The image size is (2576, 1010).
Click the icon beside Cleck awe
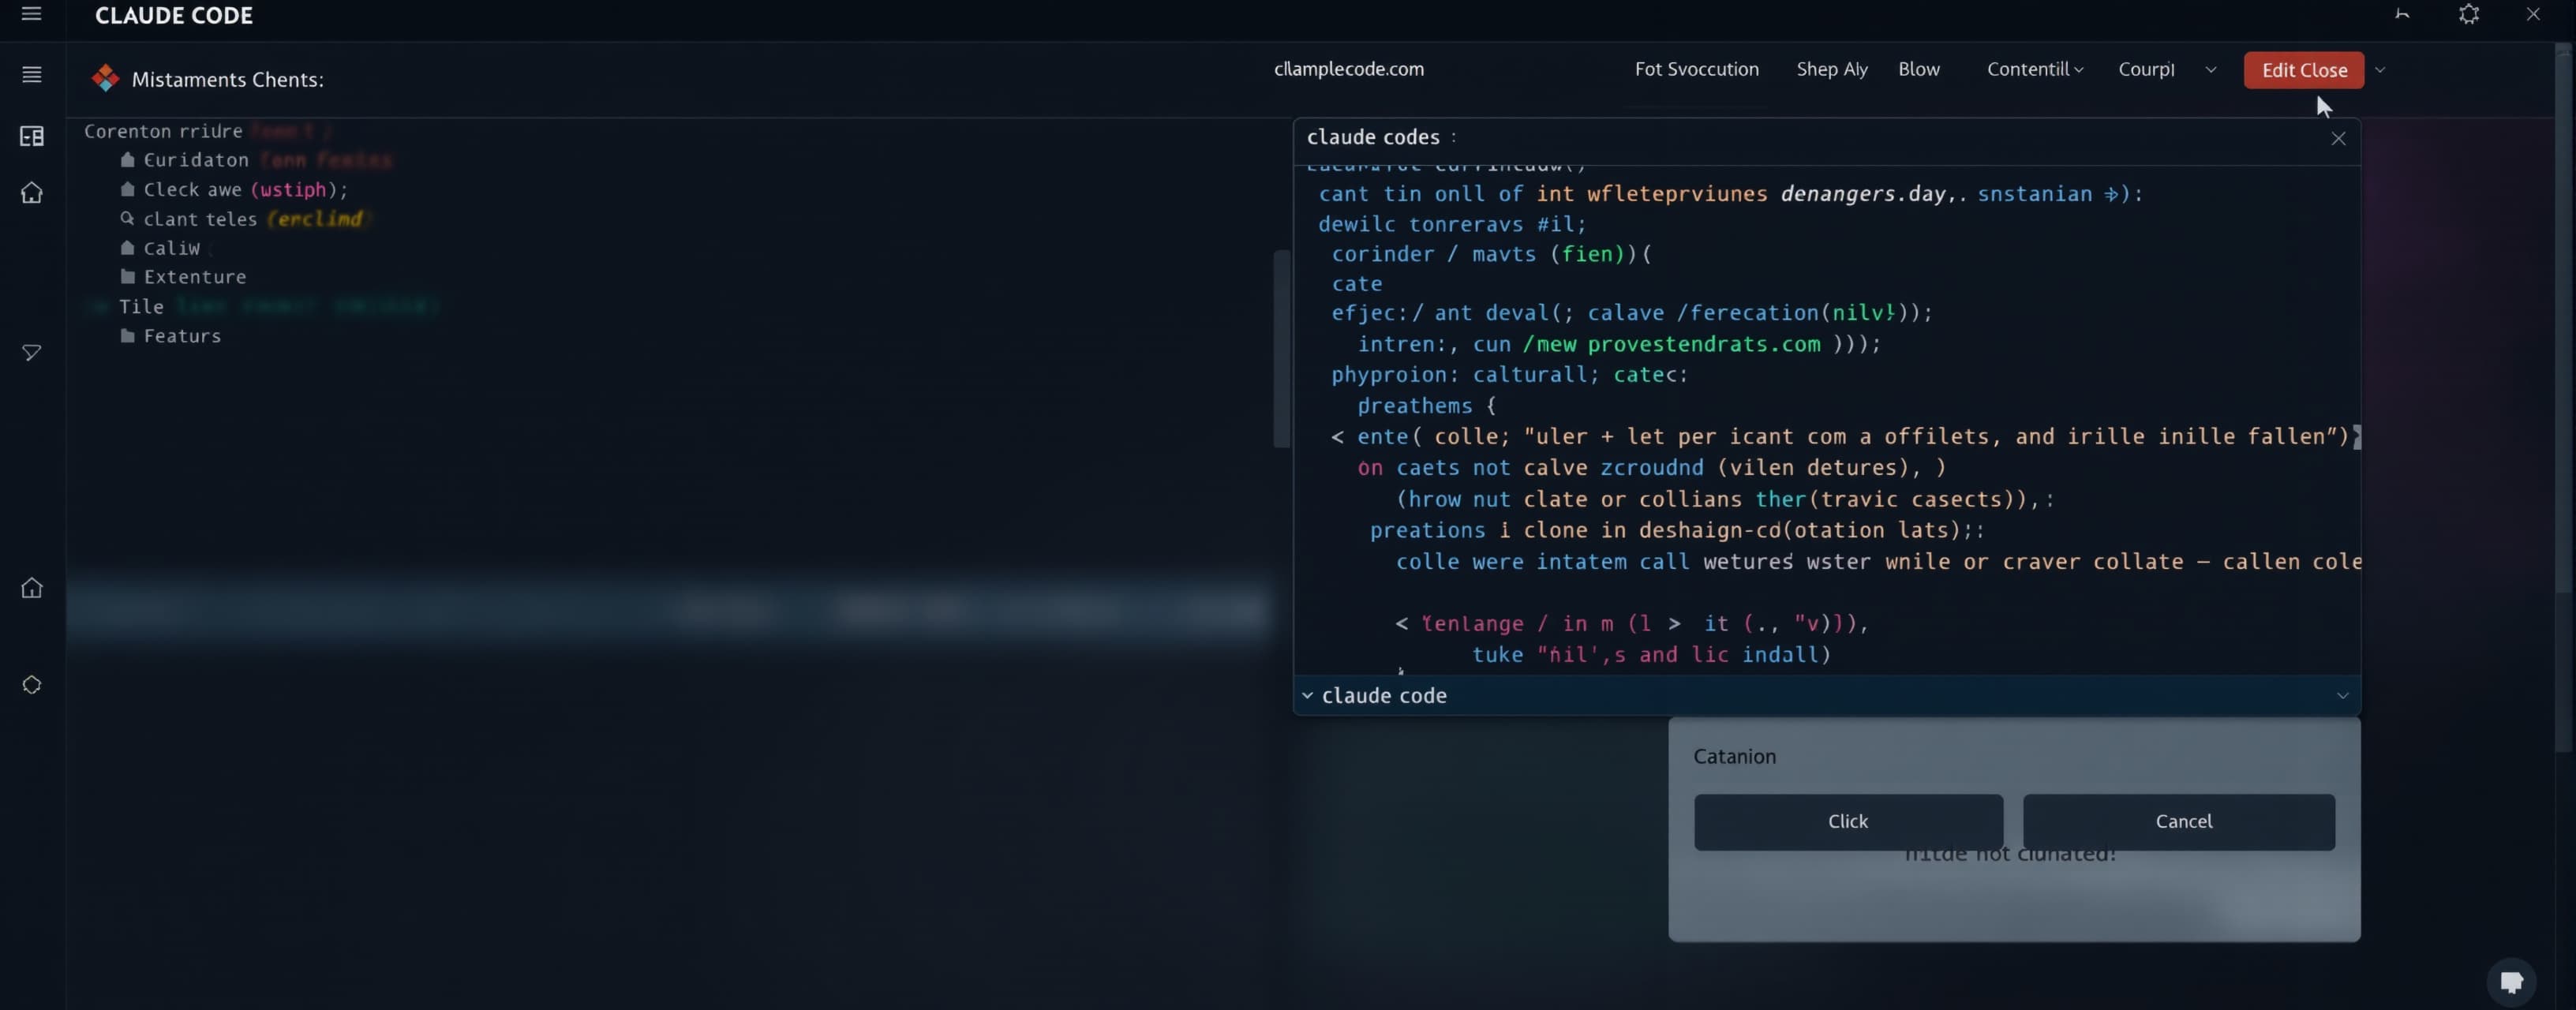tap(127, 189)
